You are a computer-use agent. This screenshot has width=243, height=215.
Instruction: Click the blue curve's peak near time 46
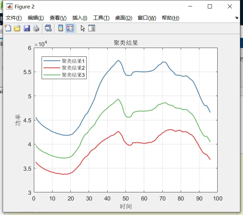pyautogui.click(x=118, y=61)
